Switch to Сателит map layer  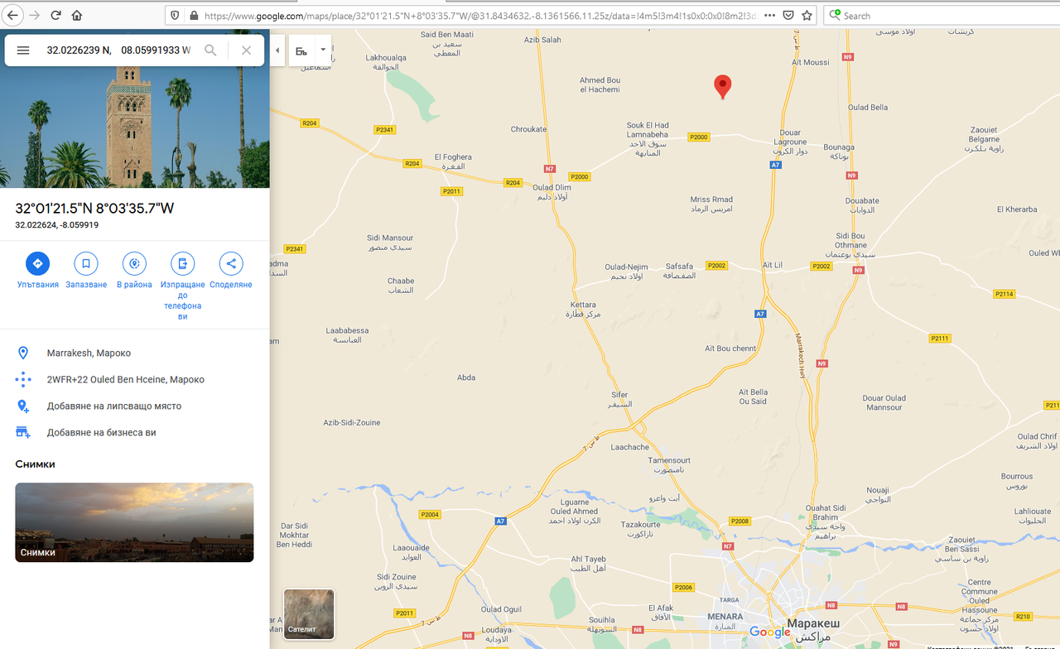click(x=309, y=614)
